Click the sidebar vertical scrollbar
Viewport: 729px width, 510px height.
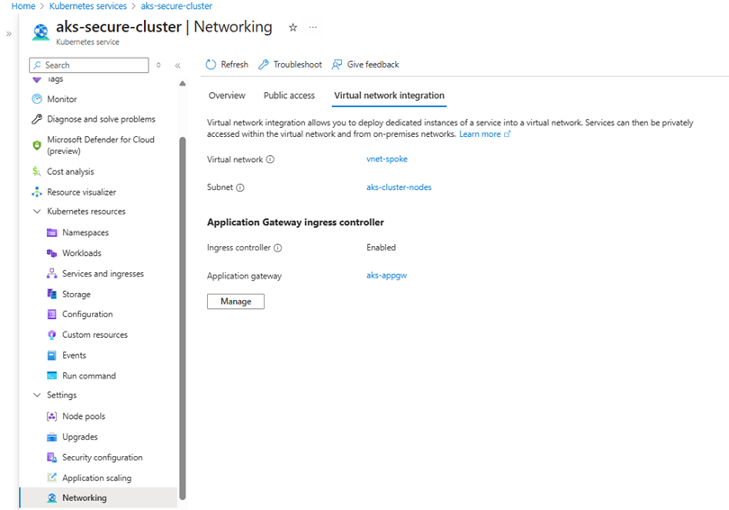pos(182,318)
